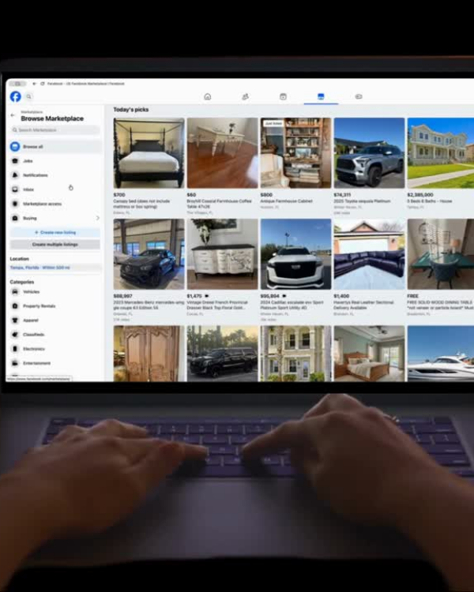The width and height of the screenshot is (474, 592).
Task: Open the wooden armoire photo in third row
Action: 149,354
